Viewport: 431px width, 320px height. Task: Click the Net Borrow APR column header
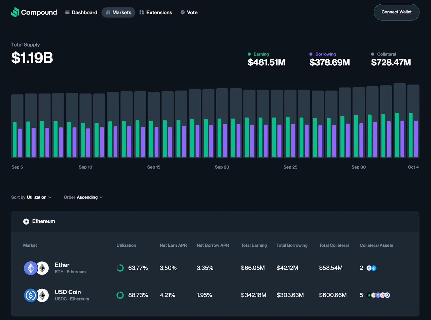pos(213,245)
